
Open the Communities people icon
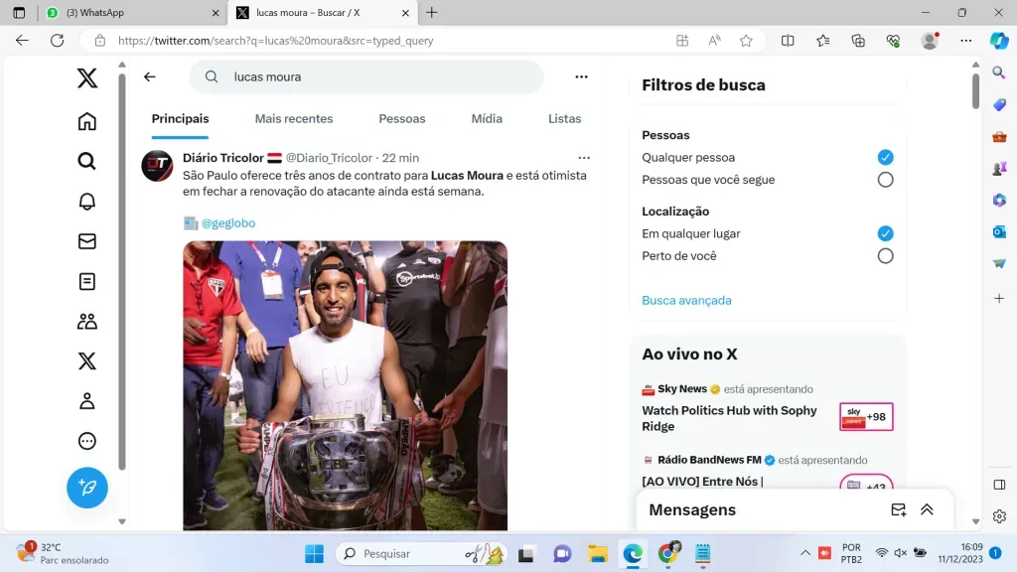pyautogui.click(x=87, y=321)
